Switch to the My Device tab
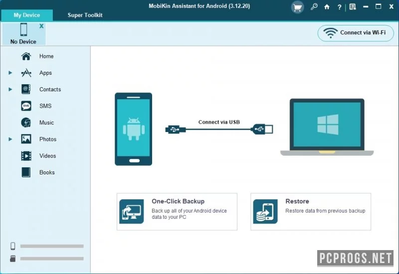The image size is (399, 274). coord(27,15)
